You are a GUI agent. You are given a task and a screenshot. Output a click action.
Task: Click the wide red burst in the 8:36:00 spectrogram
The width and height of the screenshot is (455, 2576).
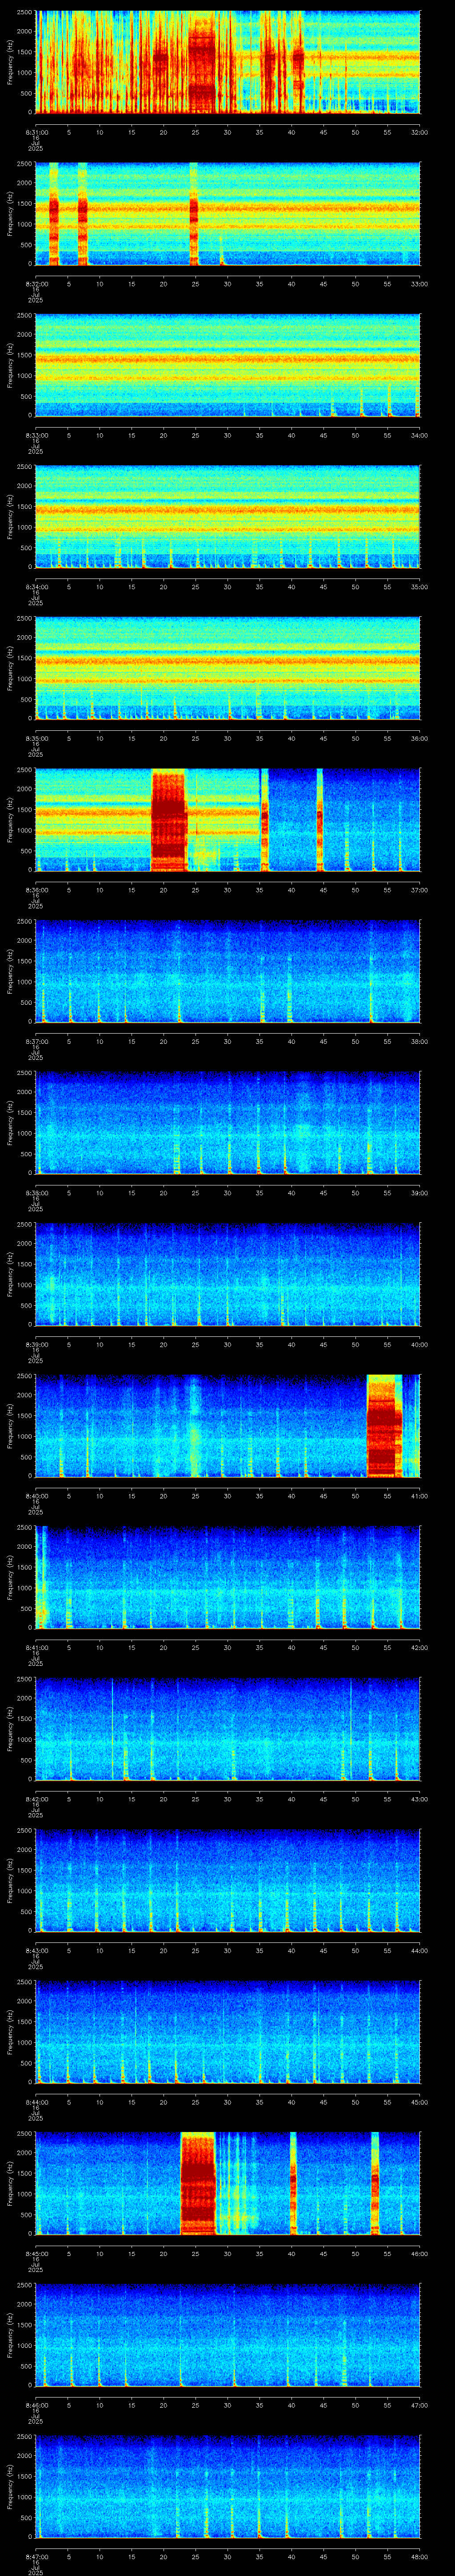[x=169, y=820]
